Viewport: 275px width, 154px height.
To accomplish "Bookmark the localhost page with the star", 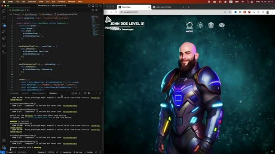I will [230, 12].
